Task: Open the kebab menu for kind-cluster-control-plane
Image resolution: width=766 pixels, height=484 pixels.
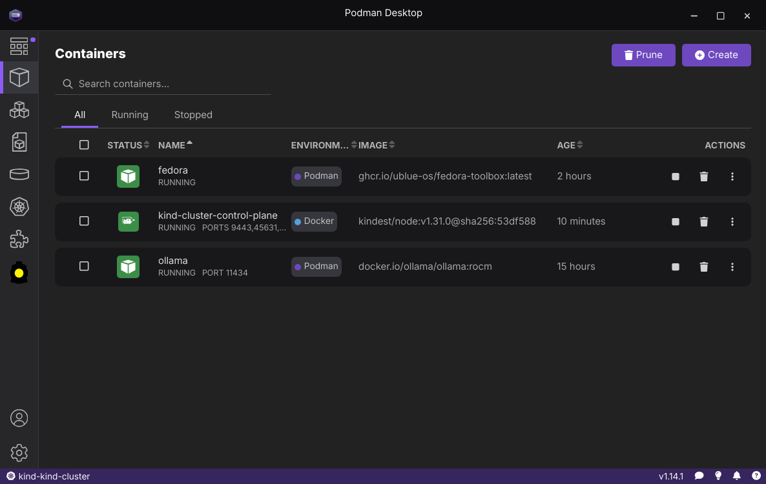Action: tap(732, 221)
